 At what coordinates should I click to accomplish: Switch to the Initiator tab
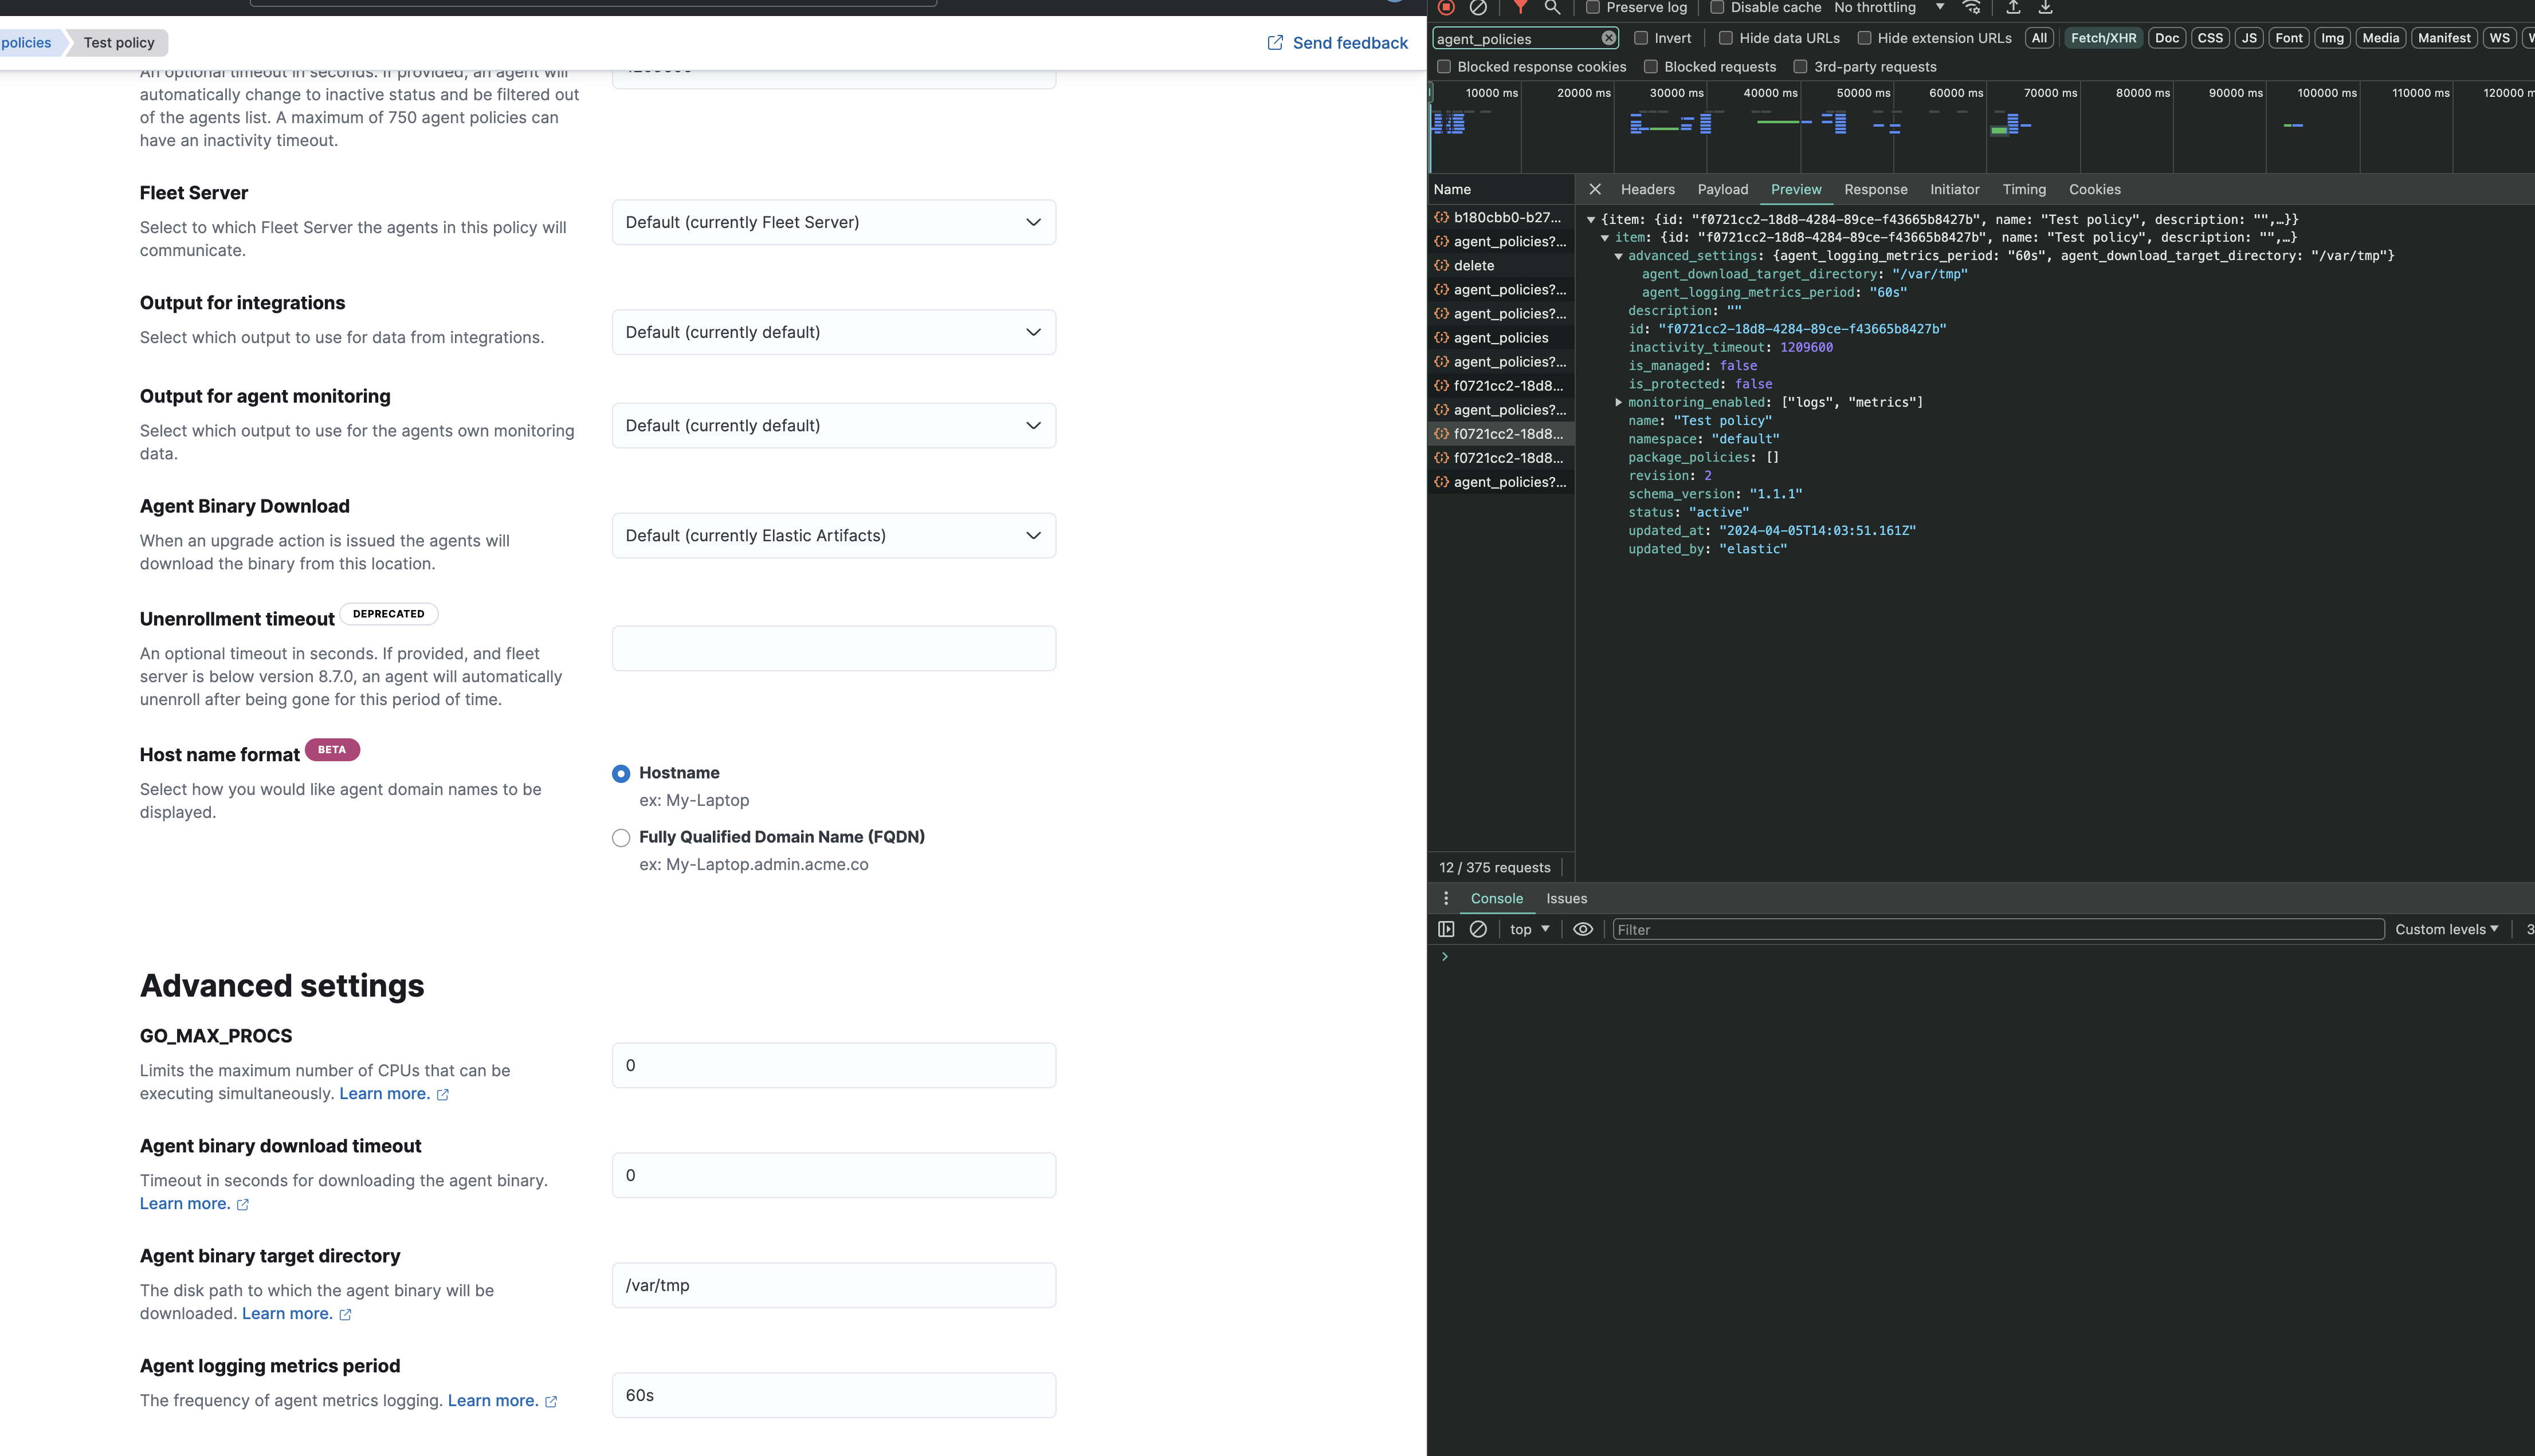click(1954, 189)
